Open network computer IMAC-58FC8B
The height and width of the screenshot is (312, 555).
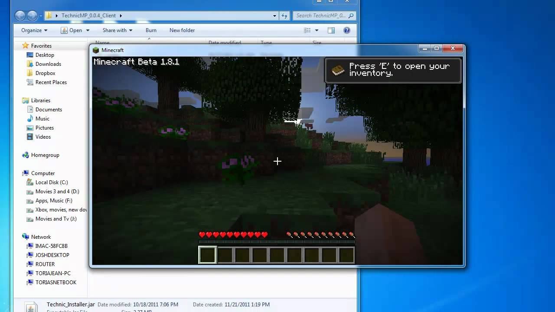point(52,246)
